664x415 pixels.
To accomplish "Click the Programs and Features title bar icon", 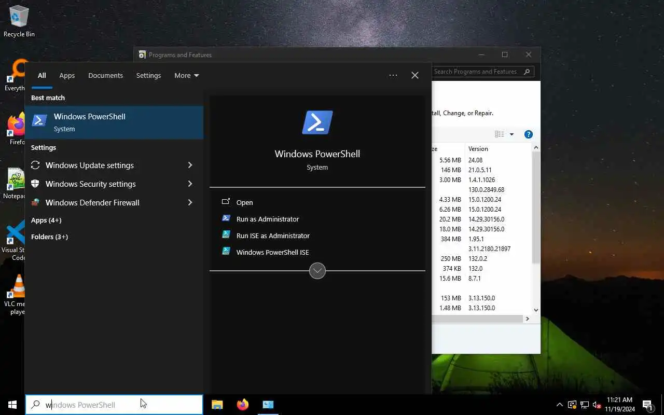I will (x=142, y=54).
